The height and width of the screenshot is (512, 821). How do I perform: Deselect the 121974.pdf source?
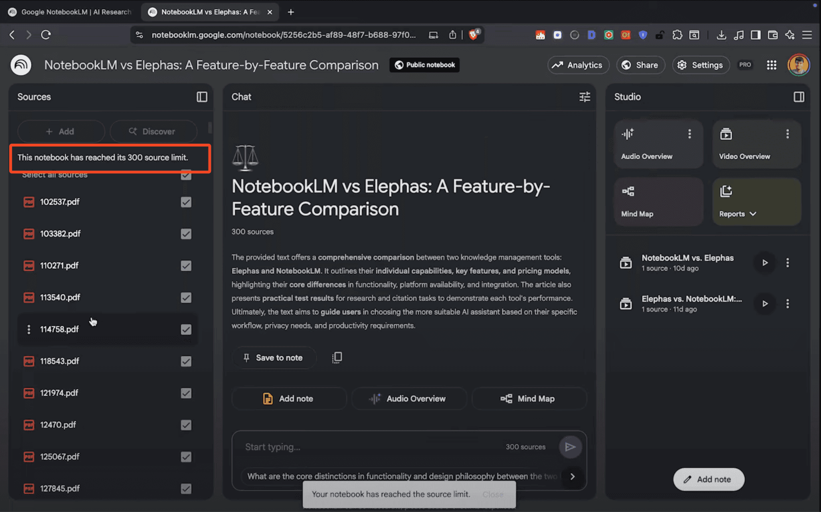[x=186, y=393]
